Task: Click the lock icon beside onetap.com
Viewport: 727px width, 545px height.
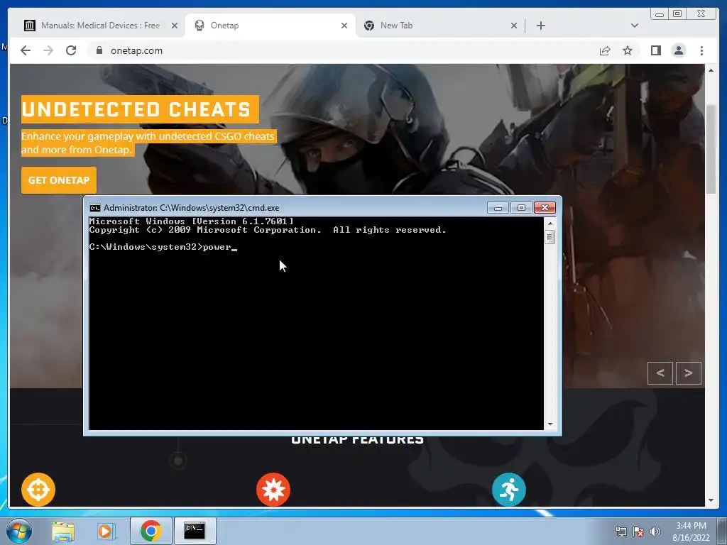Action: pos(99,50)
